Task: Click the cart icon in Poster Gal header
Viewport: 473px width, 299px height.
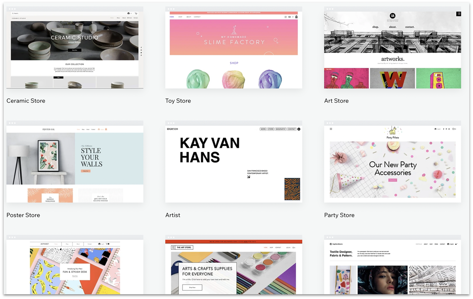Action: [106, 129]
